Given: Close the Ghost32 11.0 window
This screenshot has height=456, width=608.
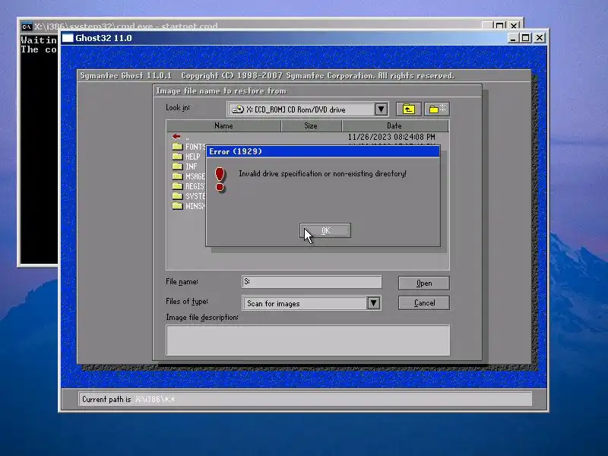Looking at the screenshot, I should click(540, 38).
